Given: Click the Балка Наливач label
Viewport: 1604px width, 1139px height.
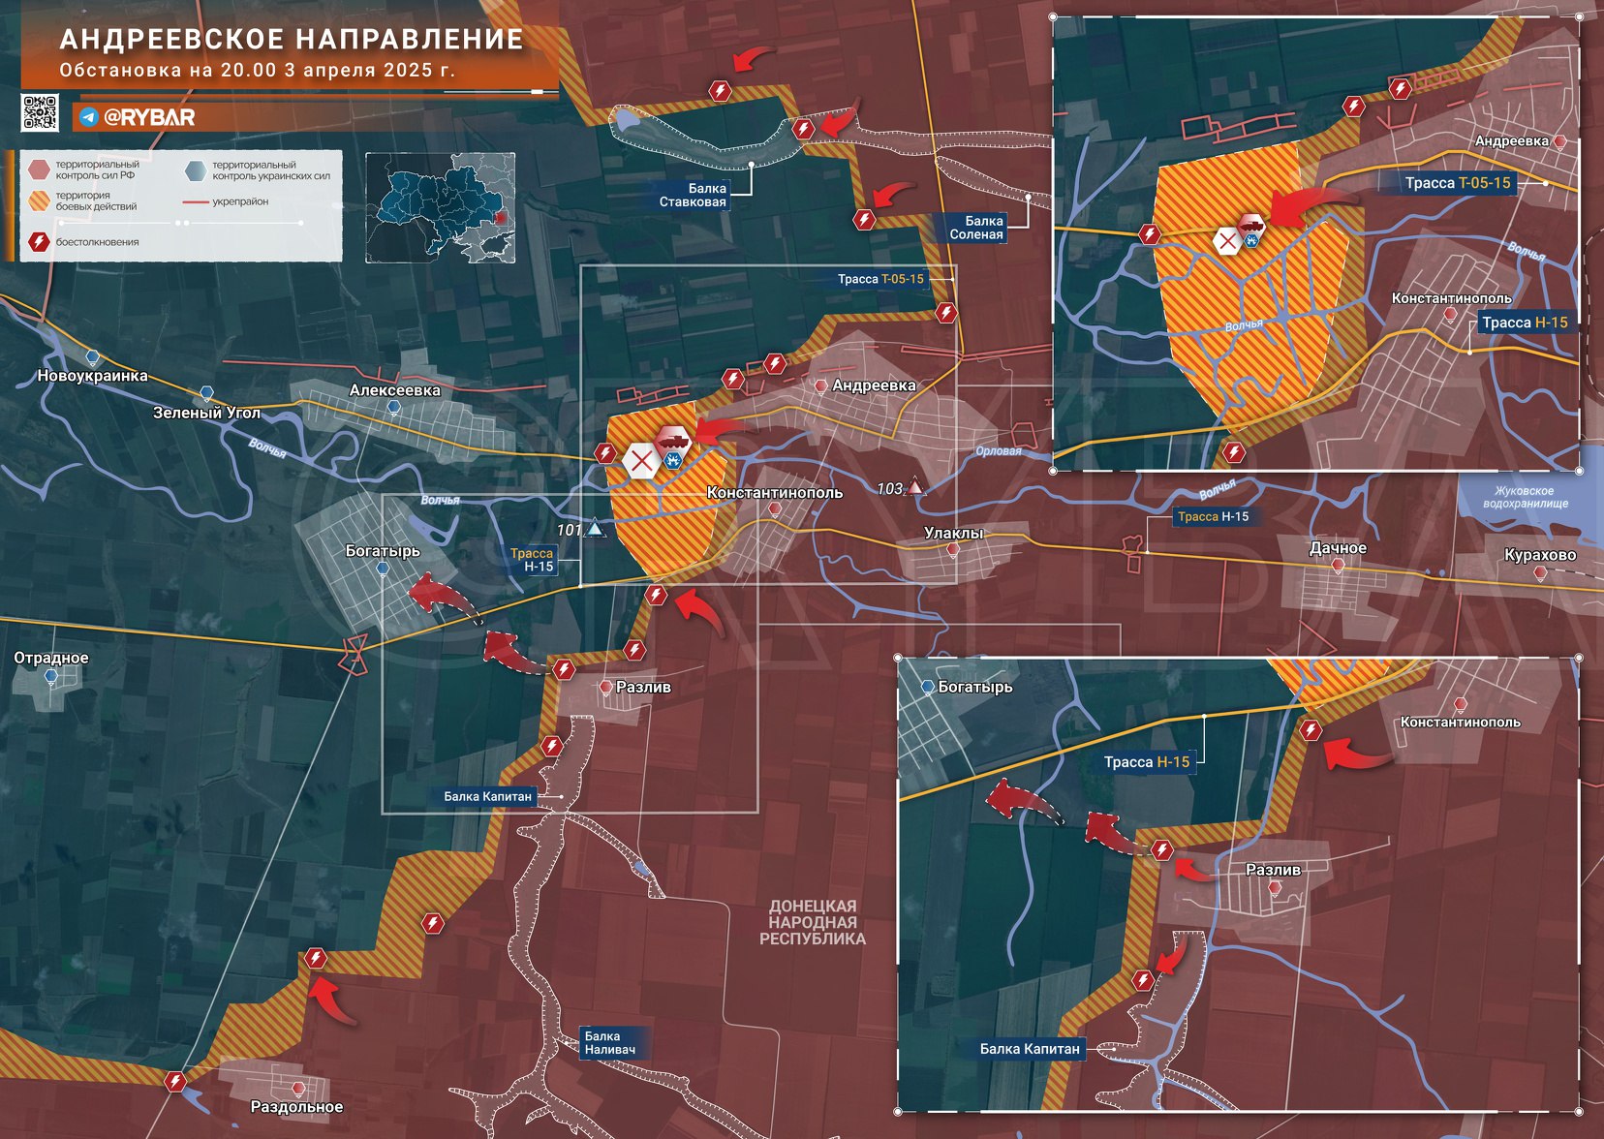Looking at the screenshot, I should [610, 1043].
